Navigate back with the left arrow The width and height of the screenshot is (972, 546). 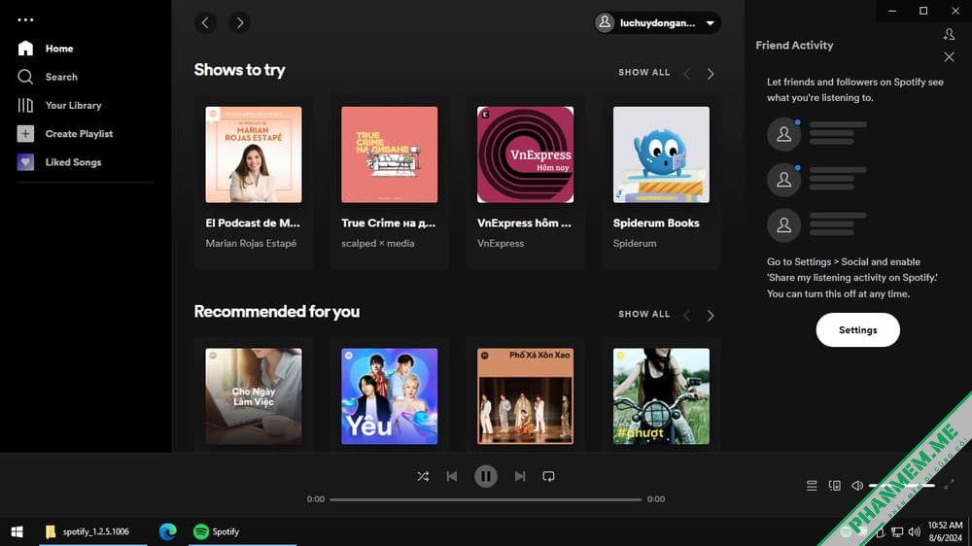click(205, 23)
